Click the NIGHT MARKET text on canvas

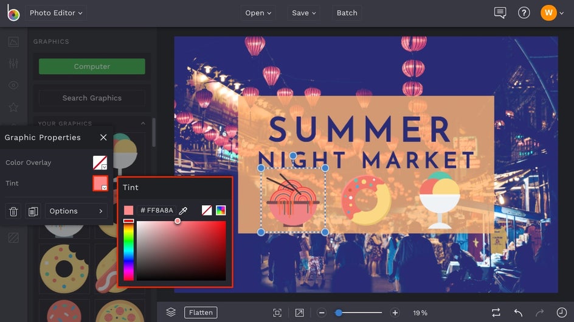367,159
